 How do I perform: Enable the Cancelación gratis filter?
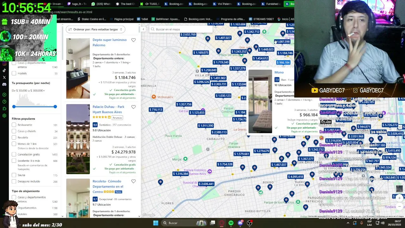14,154
